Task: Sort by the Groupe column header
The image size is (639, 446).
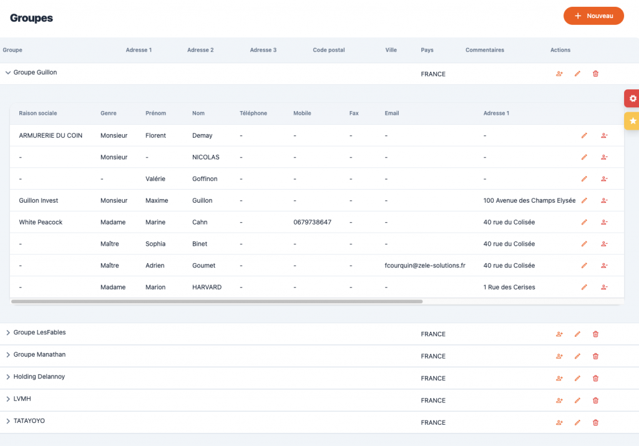Action: coord(12,50)
